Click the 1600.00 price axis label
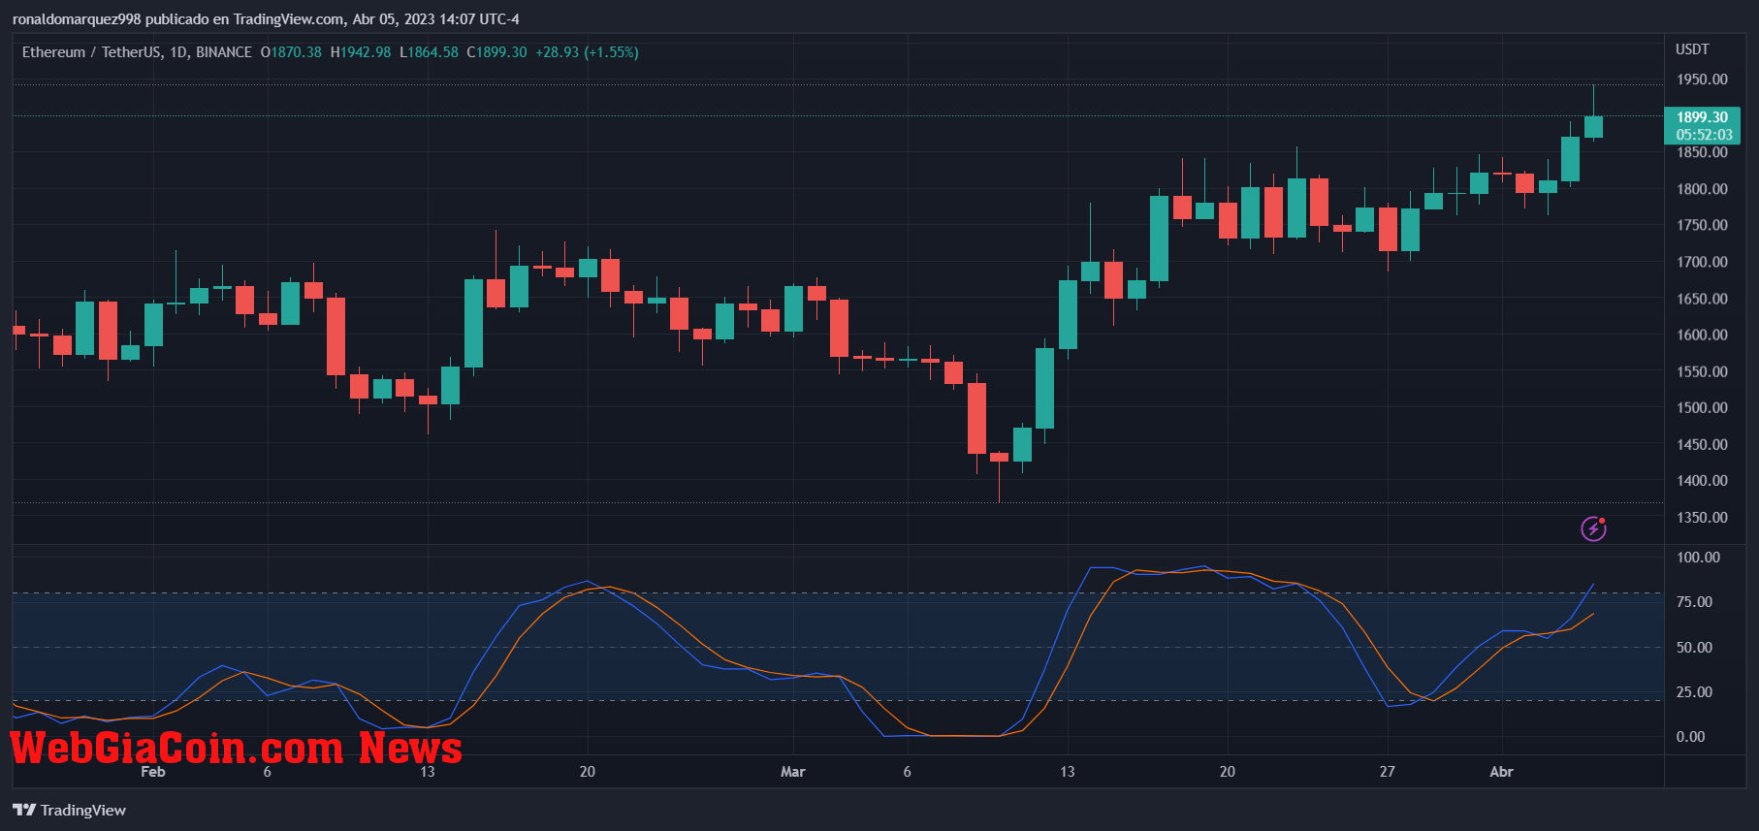This screenshot has height=831, width=1759. tap(1702, 335)
